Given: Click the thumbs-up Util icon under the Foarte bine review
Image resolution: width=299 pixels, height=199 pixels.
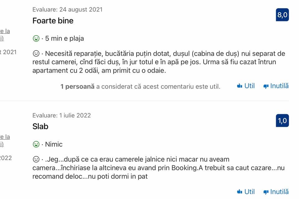Looking at the screenshot, I should tap(240, 86).
